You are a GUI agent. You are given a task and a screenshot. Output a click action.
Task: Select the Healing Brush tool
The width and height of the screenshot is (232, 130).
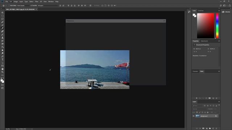[3, 31]
